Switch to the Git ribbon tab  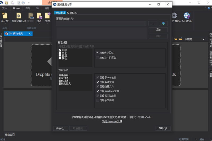(37, 8)
